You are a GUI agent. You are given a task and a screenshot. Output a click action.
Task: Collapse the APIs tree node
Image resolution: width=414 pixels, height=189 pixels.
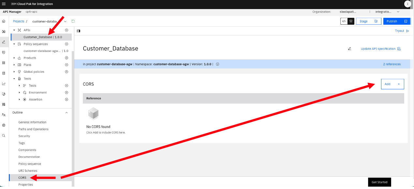(14, 30)
